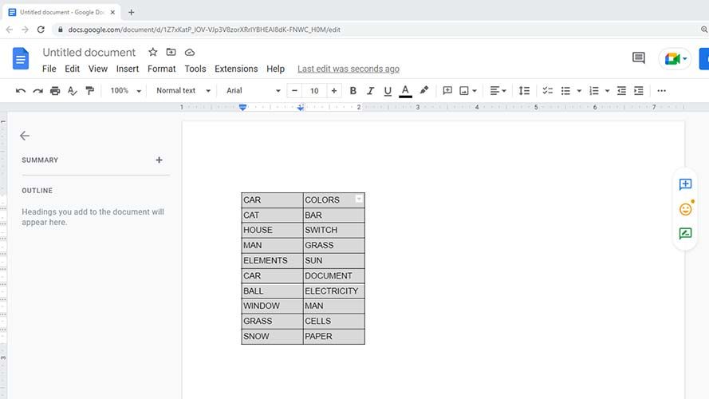Click the WINDOW table cell
This screenshot has width=709, height=399.
(272, 306)
